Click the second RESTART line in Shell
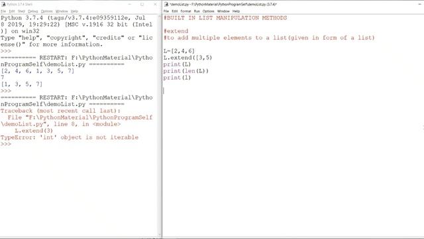 [77, 98]
